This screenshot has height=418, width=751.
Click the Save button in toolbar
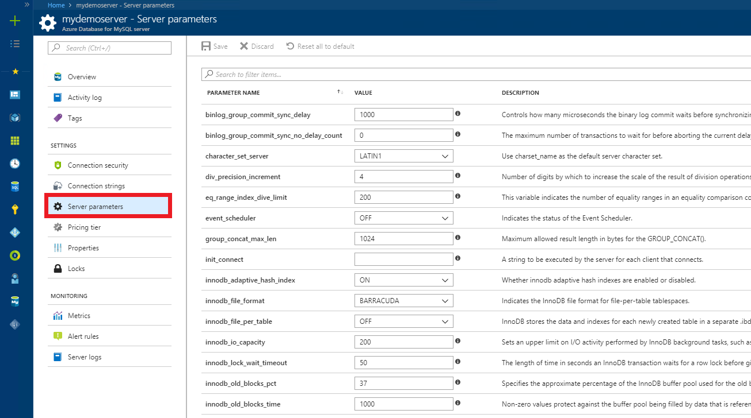pyautogui.click(x=214, y=46)
